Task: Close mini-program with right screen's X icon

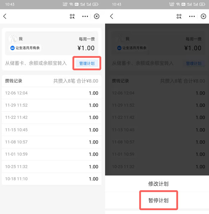Action: point(203,16)
